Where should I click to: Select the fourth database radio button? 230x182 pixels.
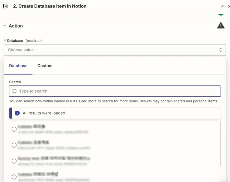14,177
